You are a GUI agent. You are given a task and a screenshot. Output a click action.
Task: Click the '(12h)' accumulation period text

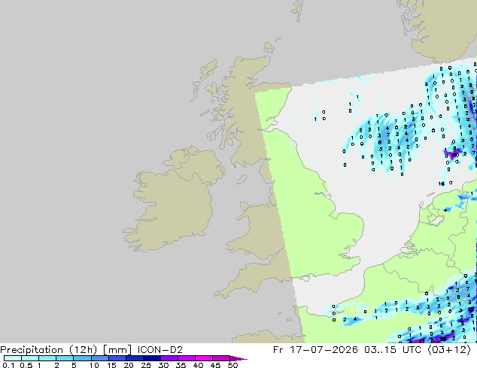[x=83, y=350]
